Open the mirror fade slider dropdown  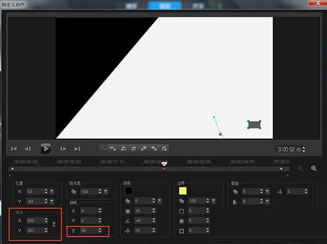(267, 201)
